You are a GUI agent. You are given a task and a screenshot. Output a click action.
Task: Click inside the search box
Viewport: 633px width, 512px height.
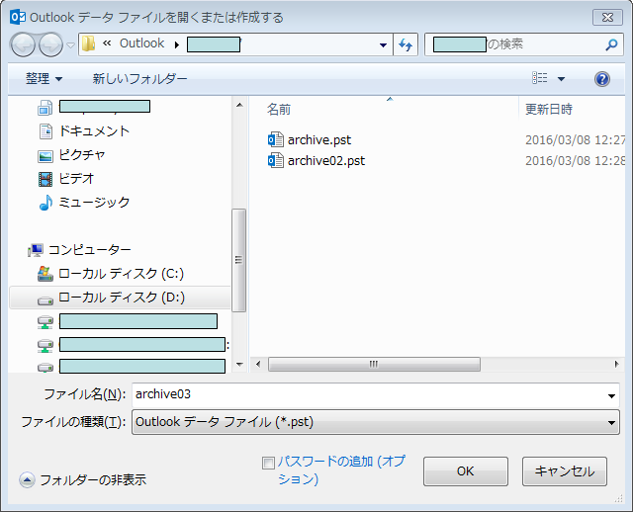coord(523,44)
